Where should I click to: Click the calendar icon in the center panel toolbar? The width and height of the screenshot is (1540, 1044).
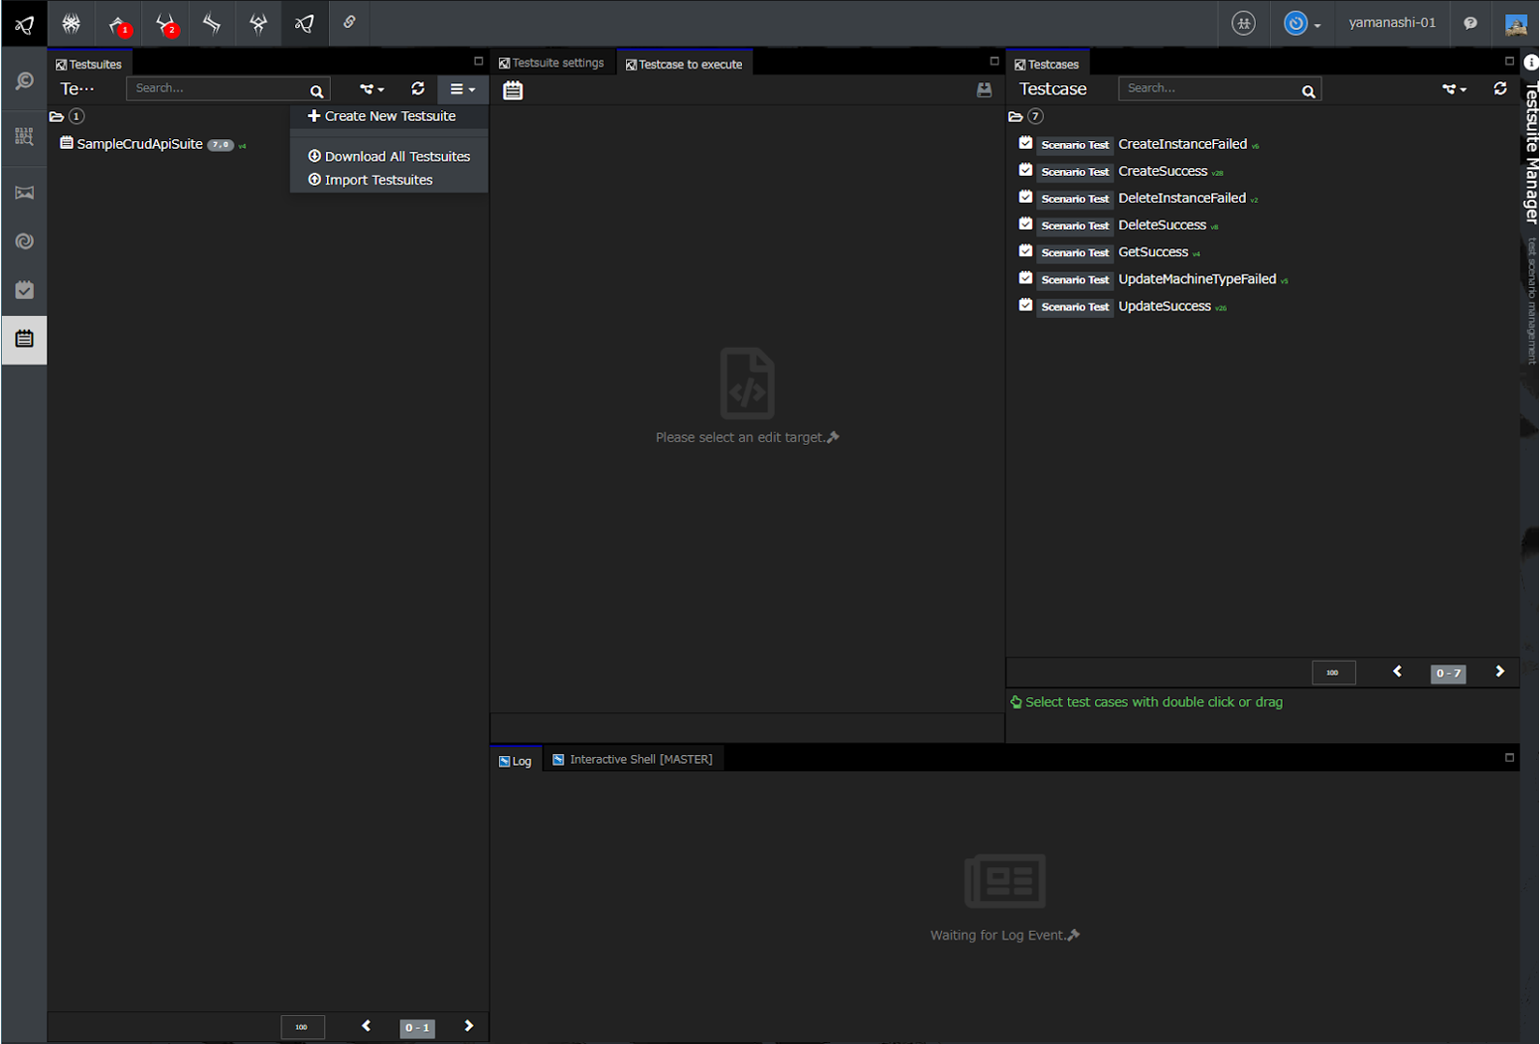tap(513, 90)
